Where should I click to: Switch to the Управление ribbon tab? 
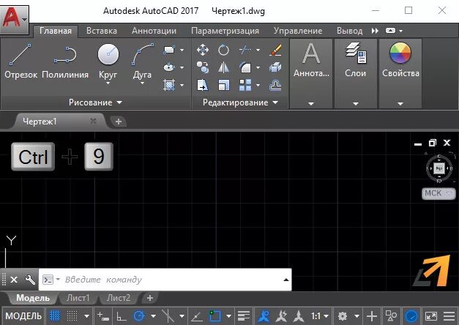click(298, 31)
